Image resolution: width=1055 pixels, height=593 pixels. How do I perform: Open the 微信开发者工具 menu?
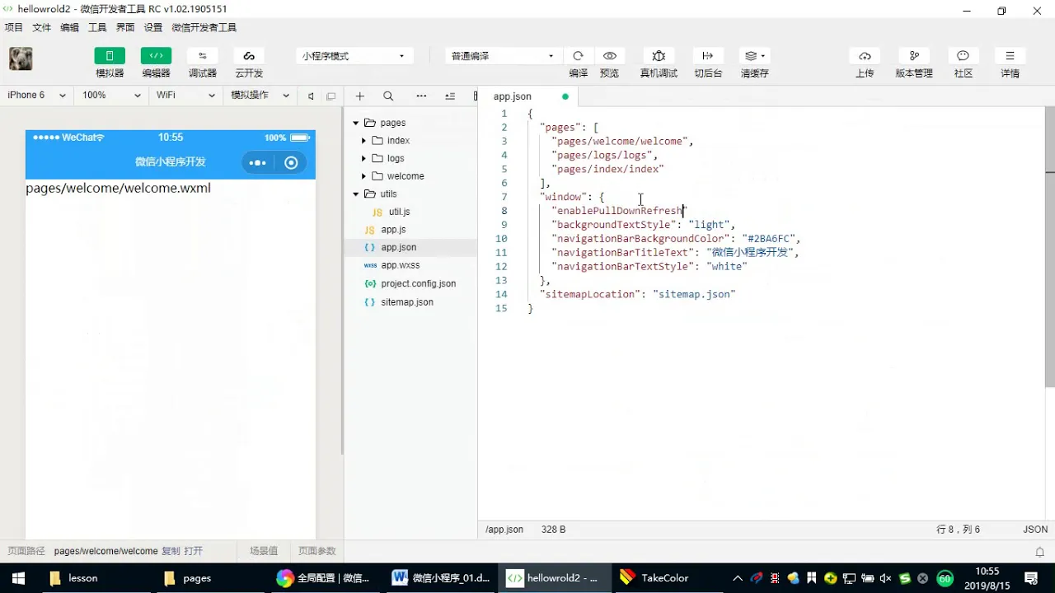tap(204, 27)
